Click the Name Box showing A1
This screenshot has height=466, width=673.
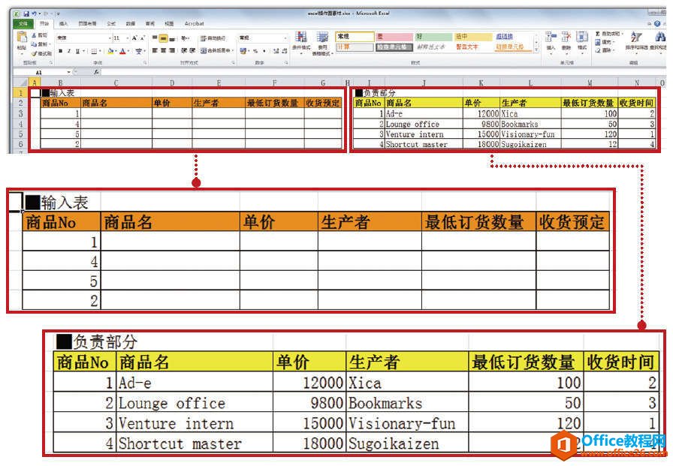[40, 72]
